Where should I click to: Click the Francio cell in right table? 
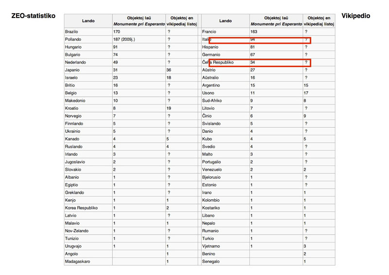pos(225,32)
